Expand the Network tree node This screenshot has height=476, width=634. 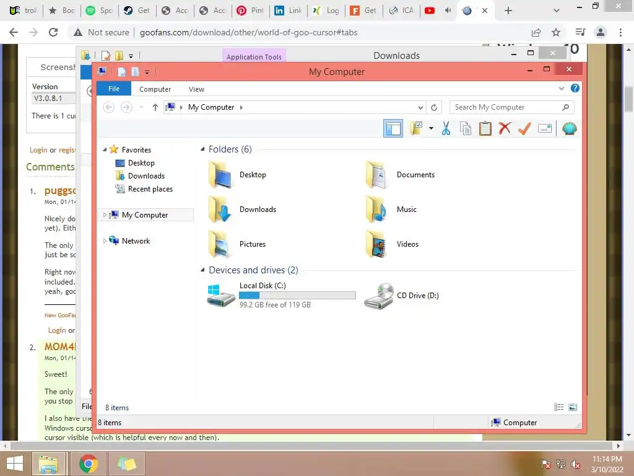click(105, 241)
